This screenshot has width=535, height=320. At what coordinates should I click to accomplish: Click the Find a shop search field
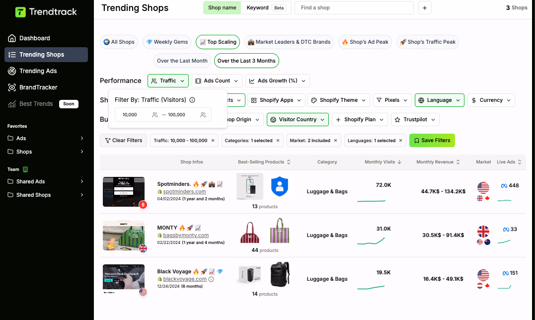coord(354,8)
